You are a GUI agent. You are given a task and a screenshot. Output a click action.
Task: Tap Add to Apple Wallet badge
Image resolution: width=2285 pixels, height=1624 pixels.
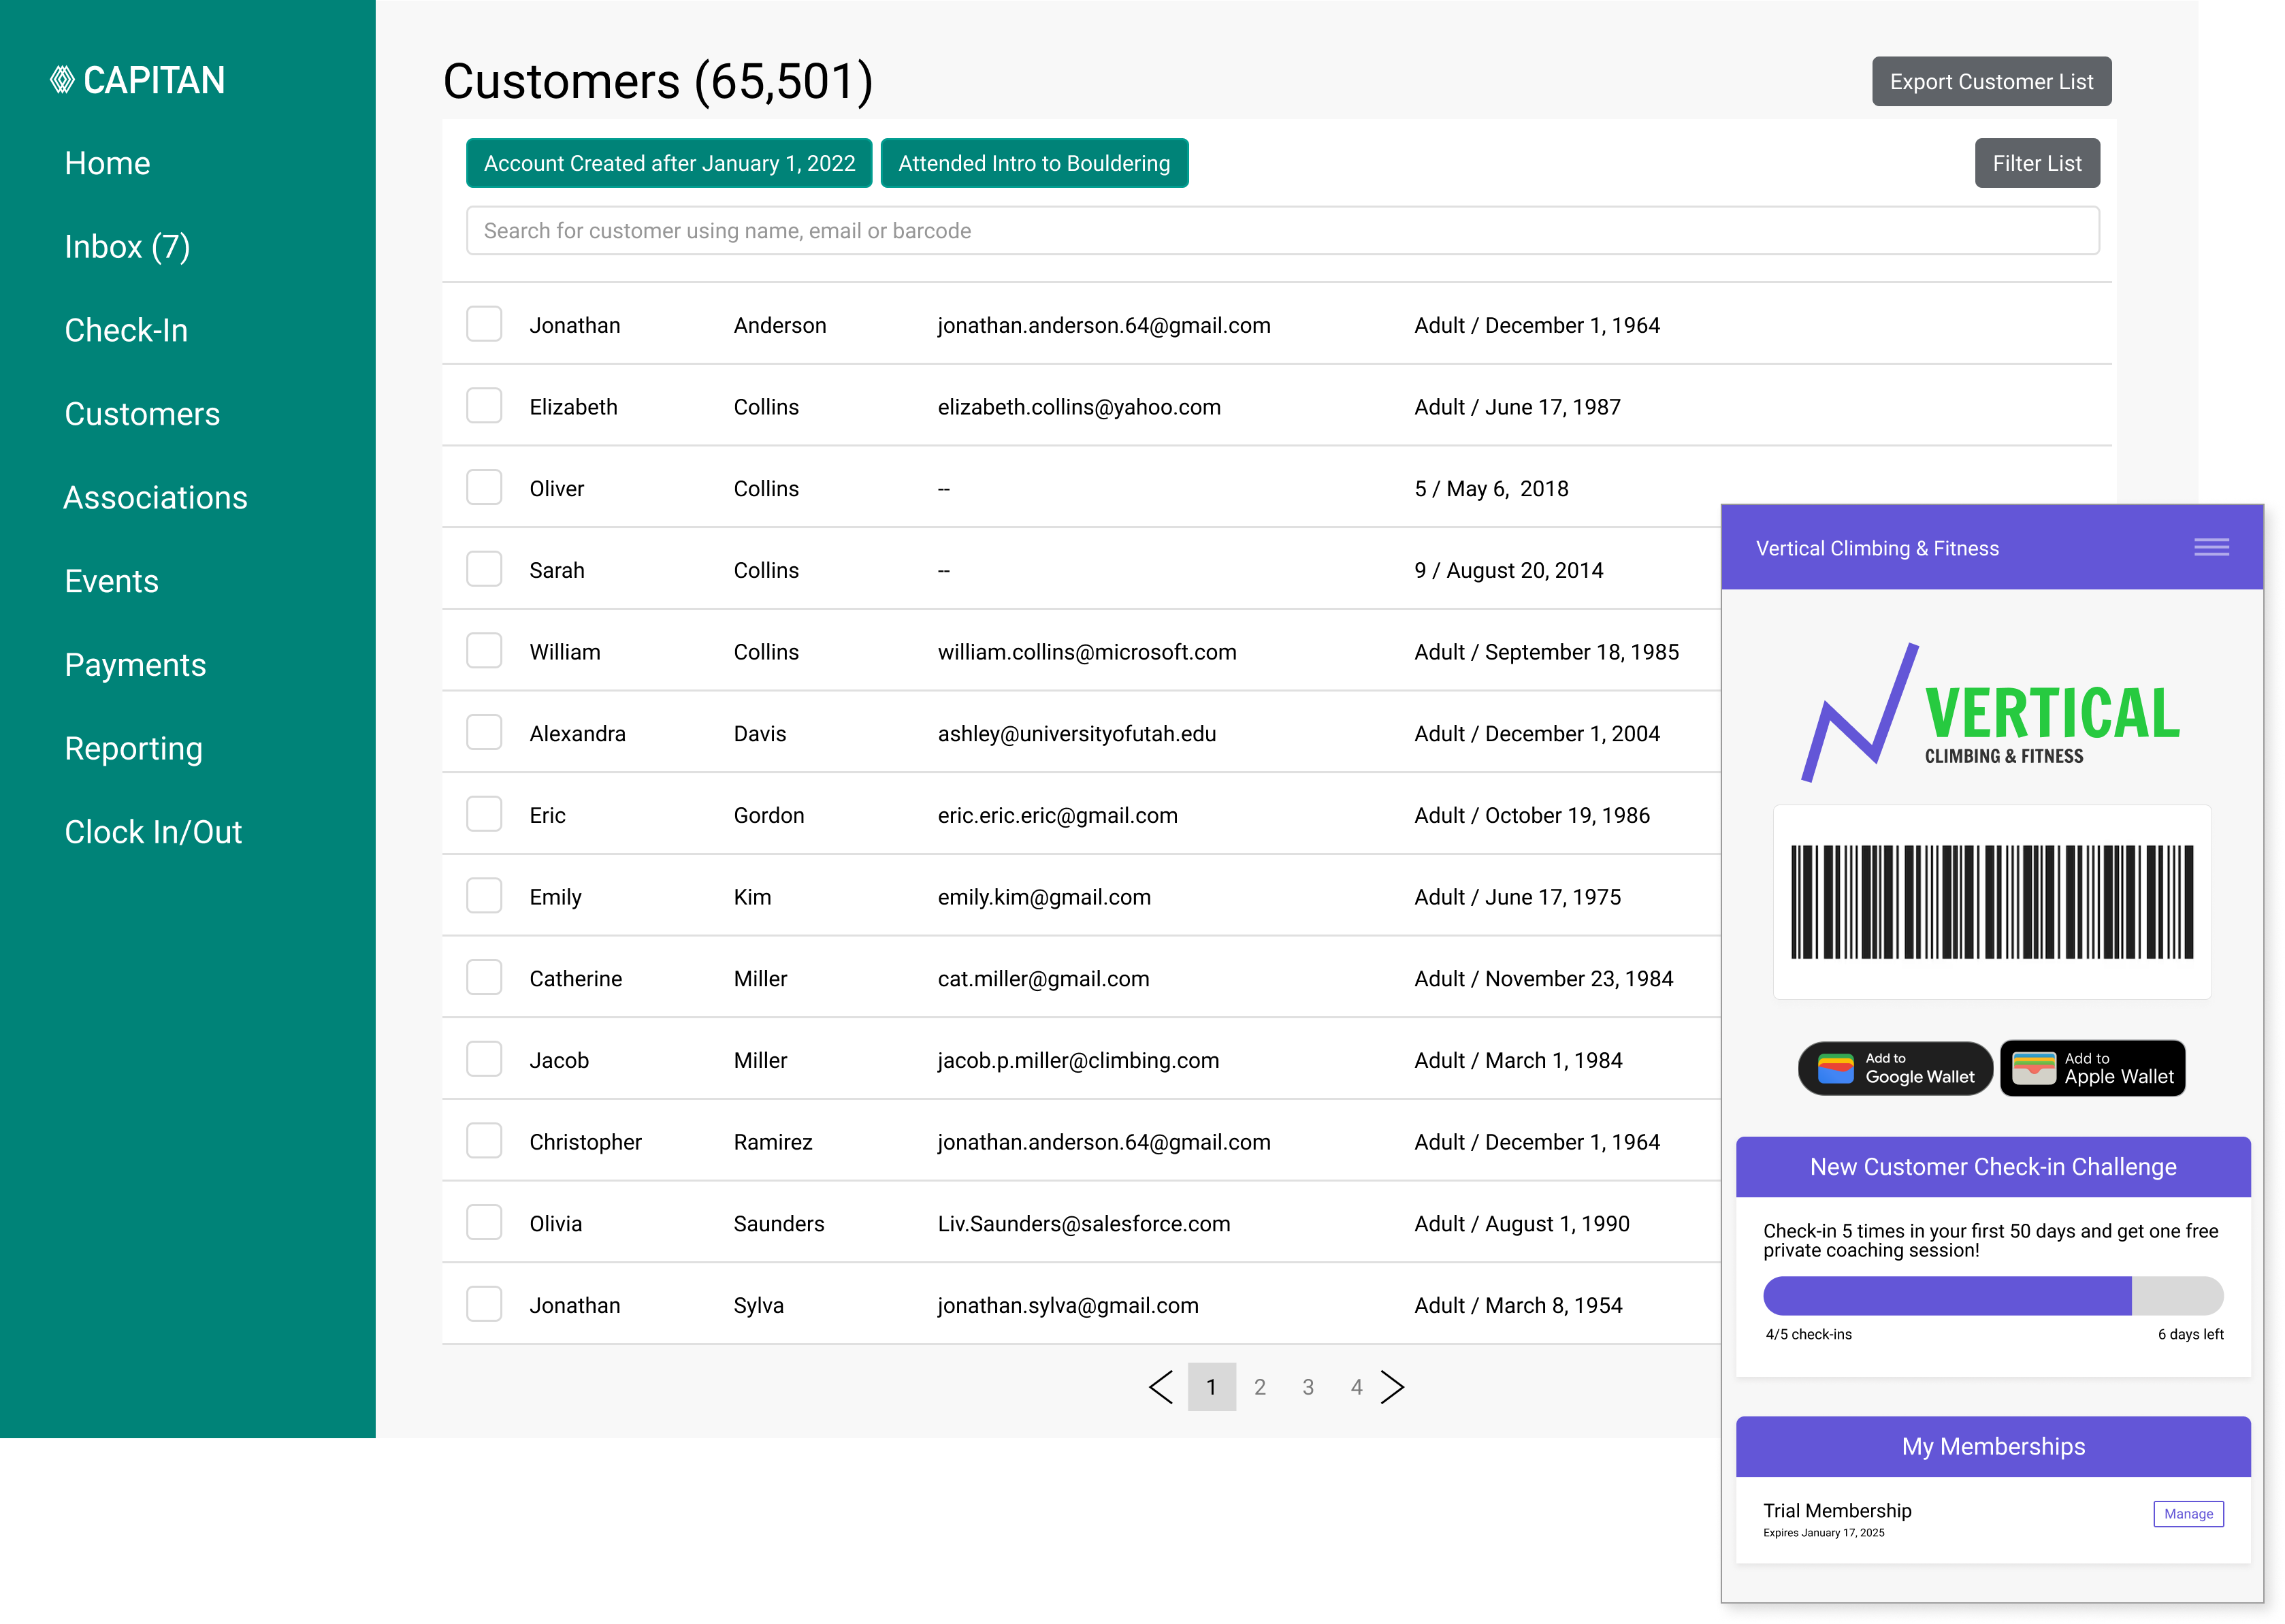tap(2092, 1068)
